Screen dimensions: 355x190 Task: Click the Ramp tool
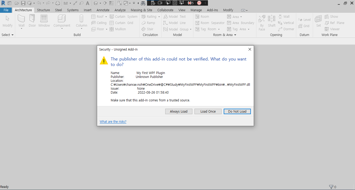[148, 23]
